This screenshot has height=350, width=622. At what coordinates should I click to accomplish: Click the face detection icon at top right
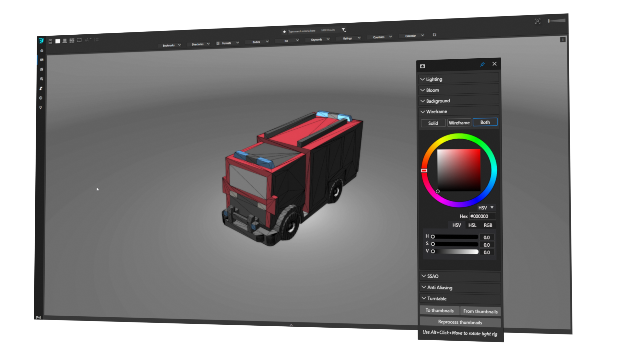coord(537,21)
